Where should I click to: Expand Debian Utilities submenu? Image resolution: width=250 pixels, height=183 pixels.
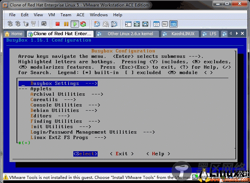pos(64,110)
